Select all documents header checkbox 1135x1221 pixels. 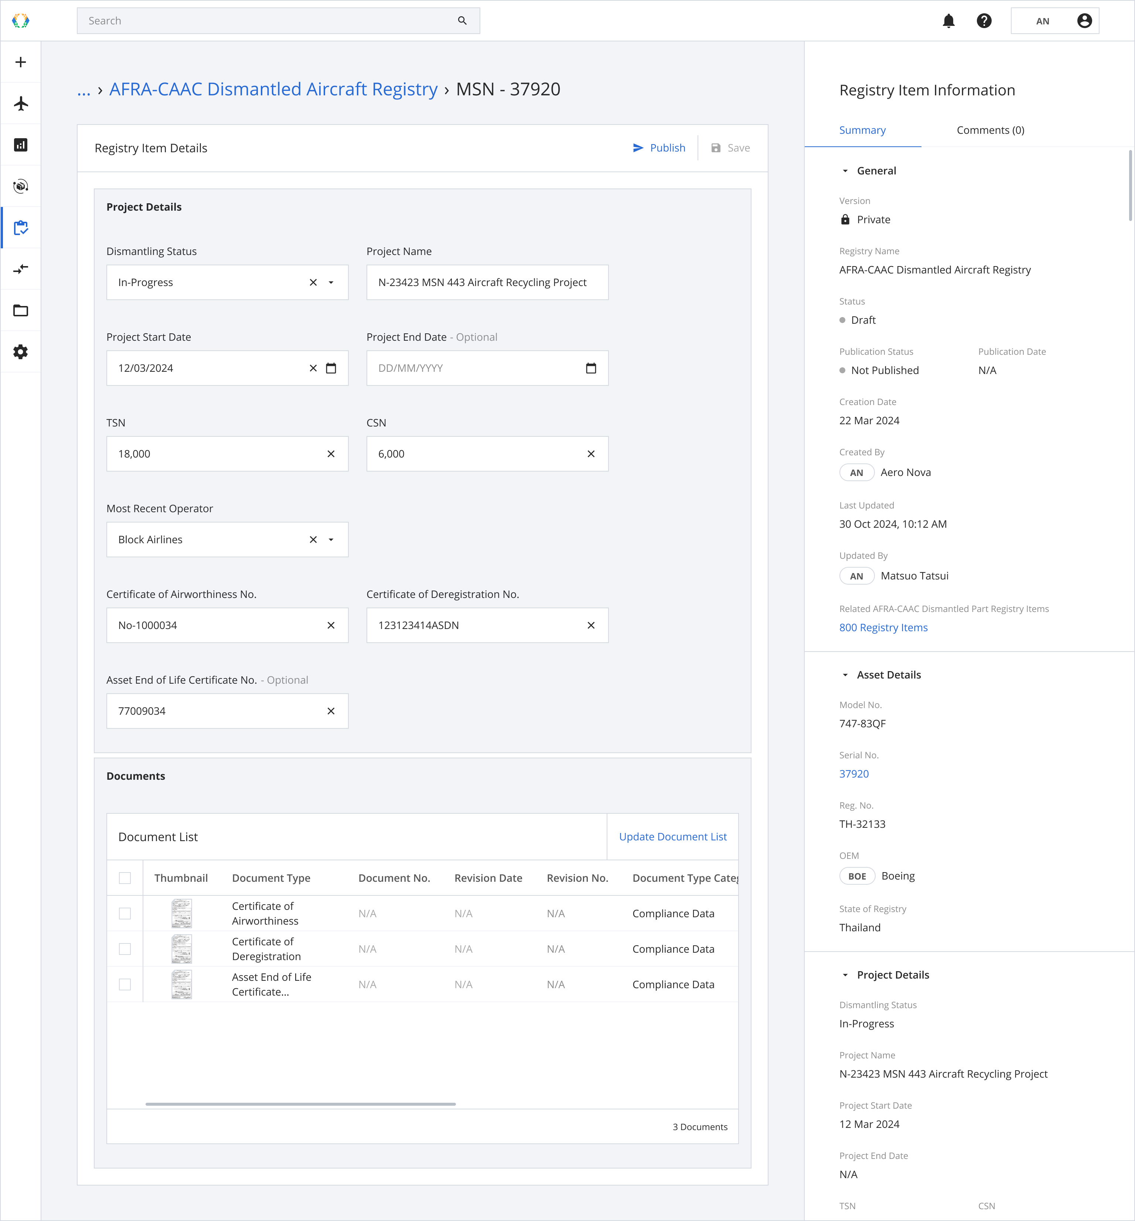pos(125,878)
